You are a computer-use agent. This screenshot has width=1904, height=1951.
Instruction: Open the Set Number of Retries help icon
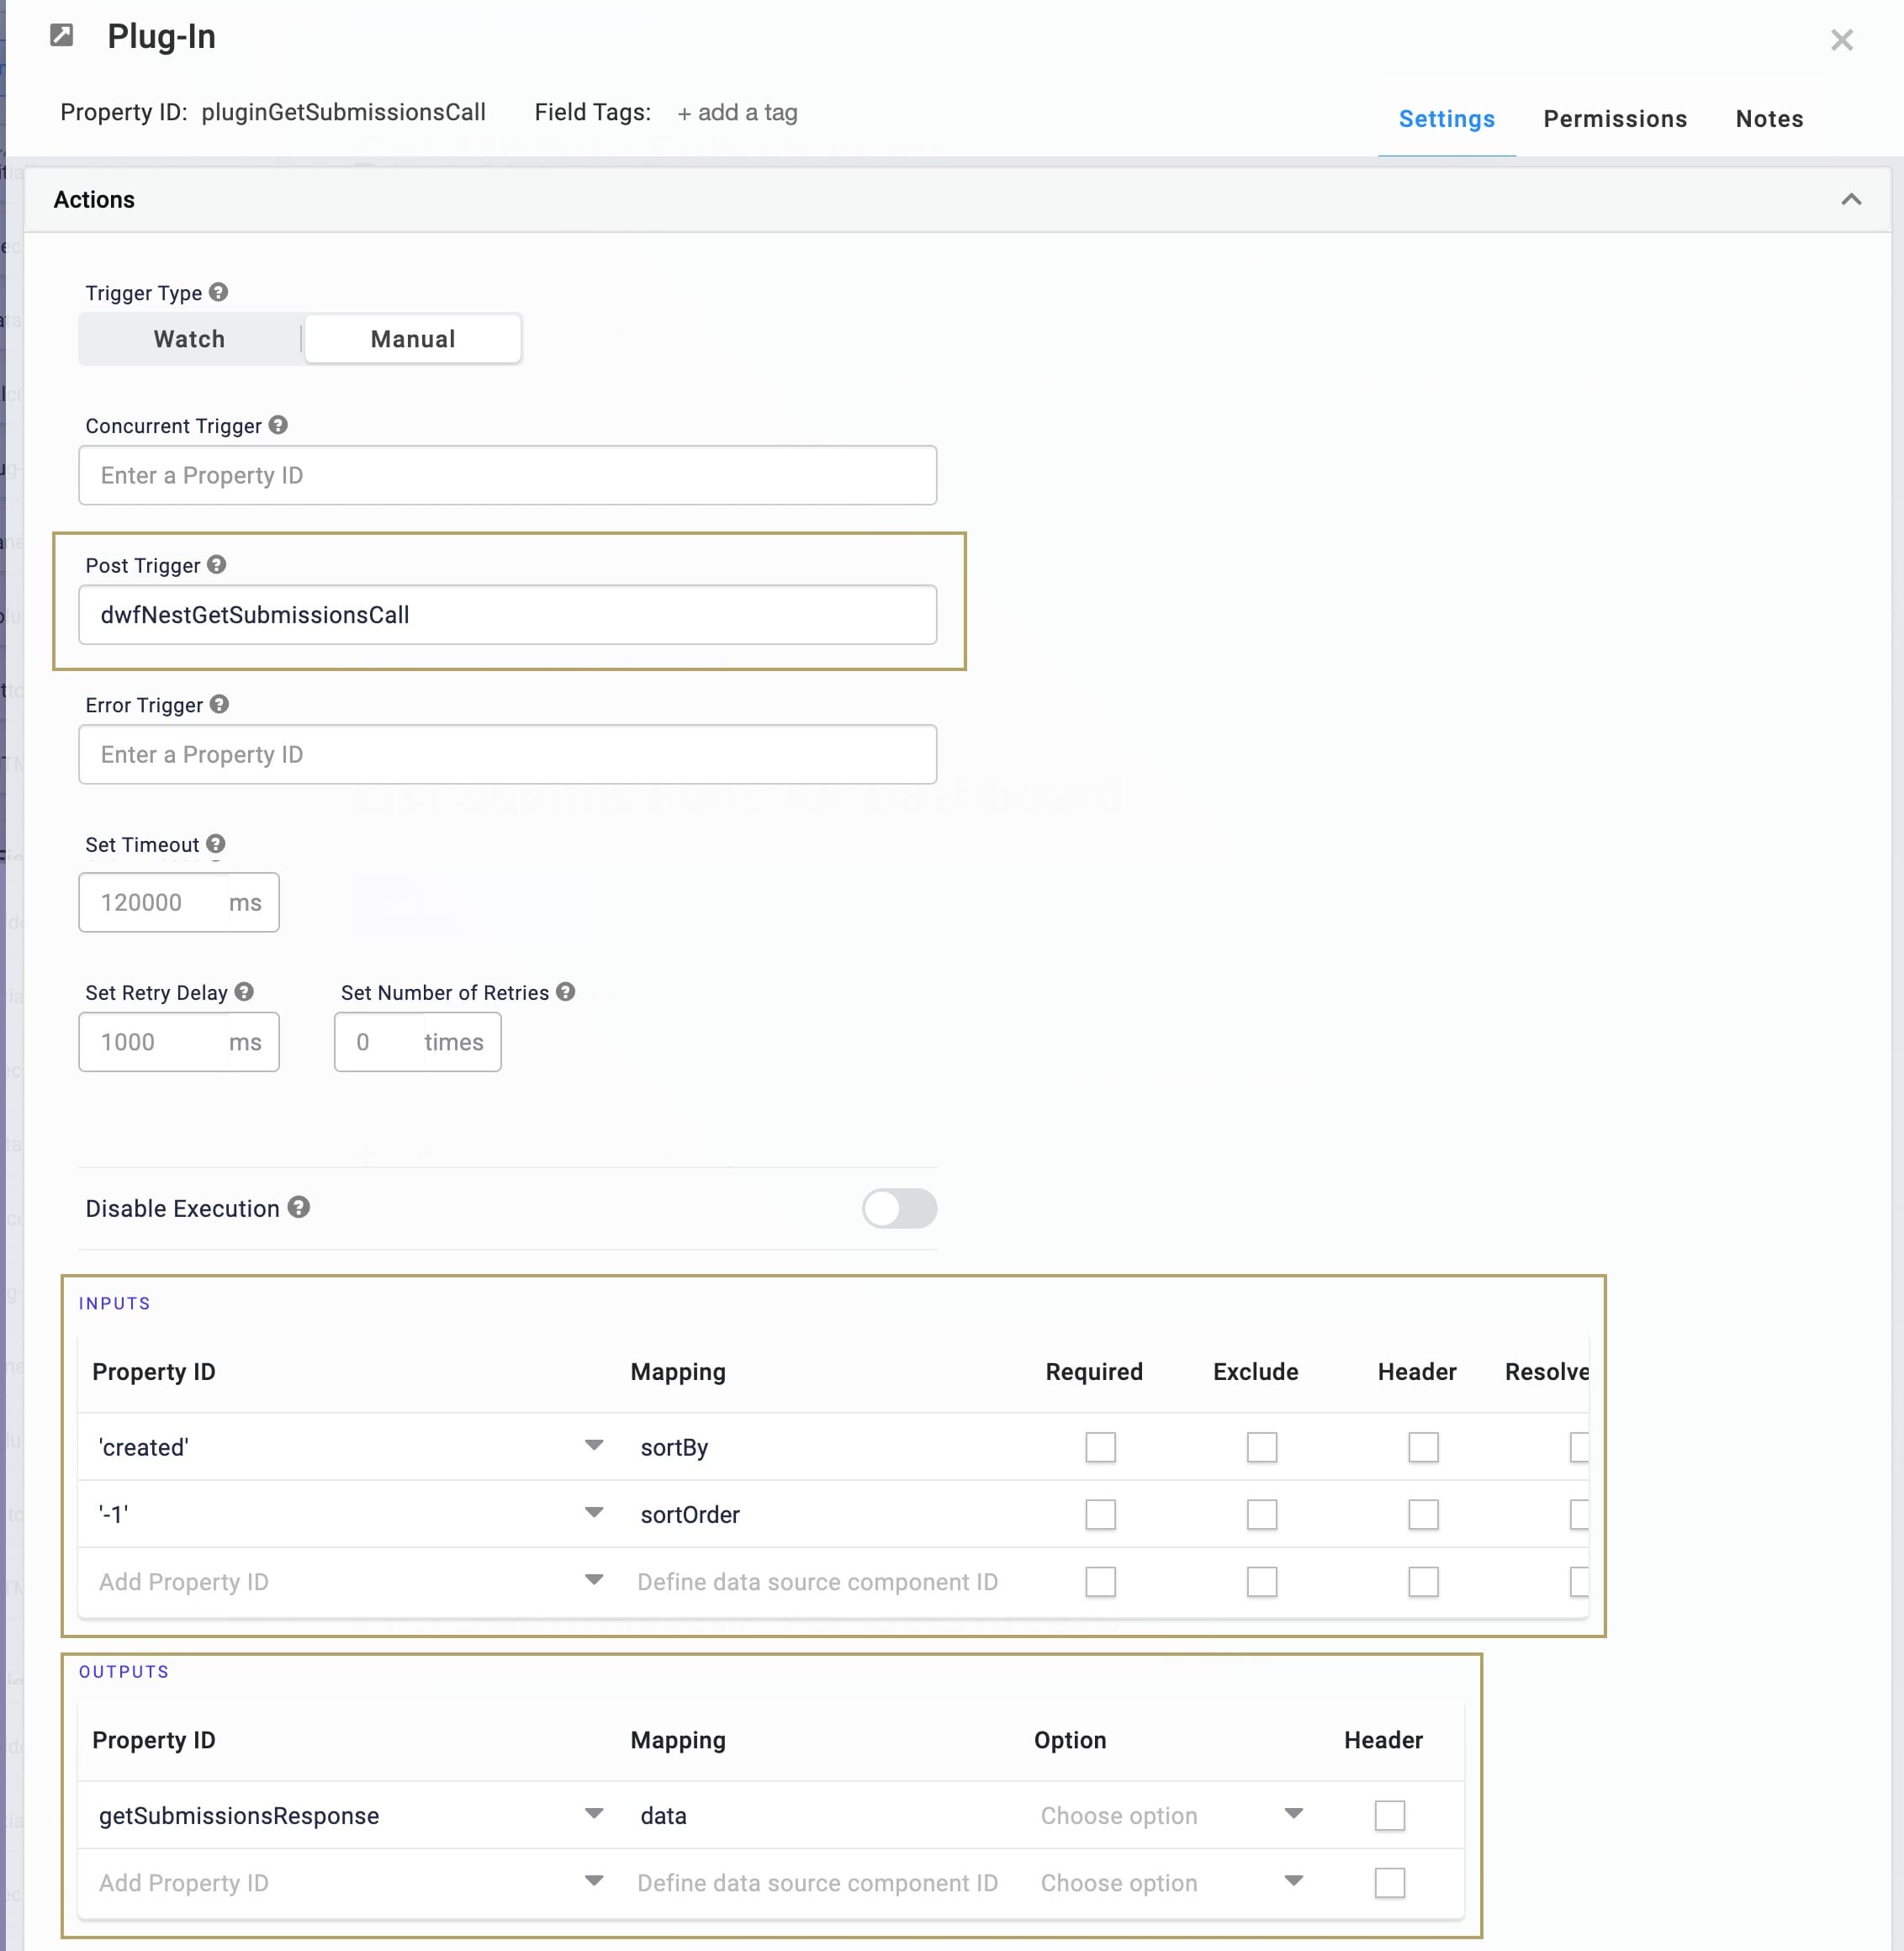[566, 992]
